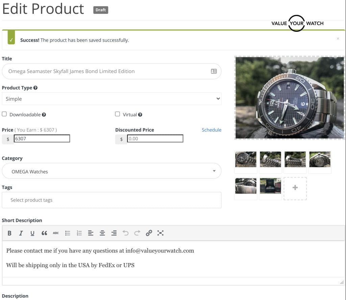Toggle bold formatting in Short Description editor
Screen dimensions: 346x300
(x=9, y=233)
